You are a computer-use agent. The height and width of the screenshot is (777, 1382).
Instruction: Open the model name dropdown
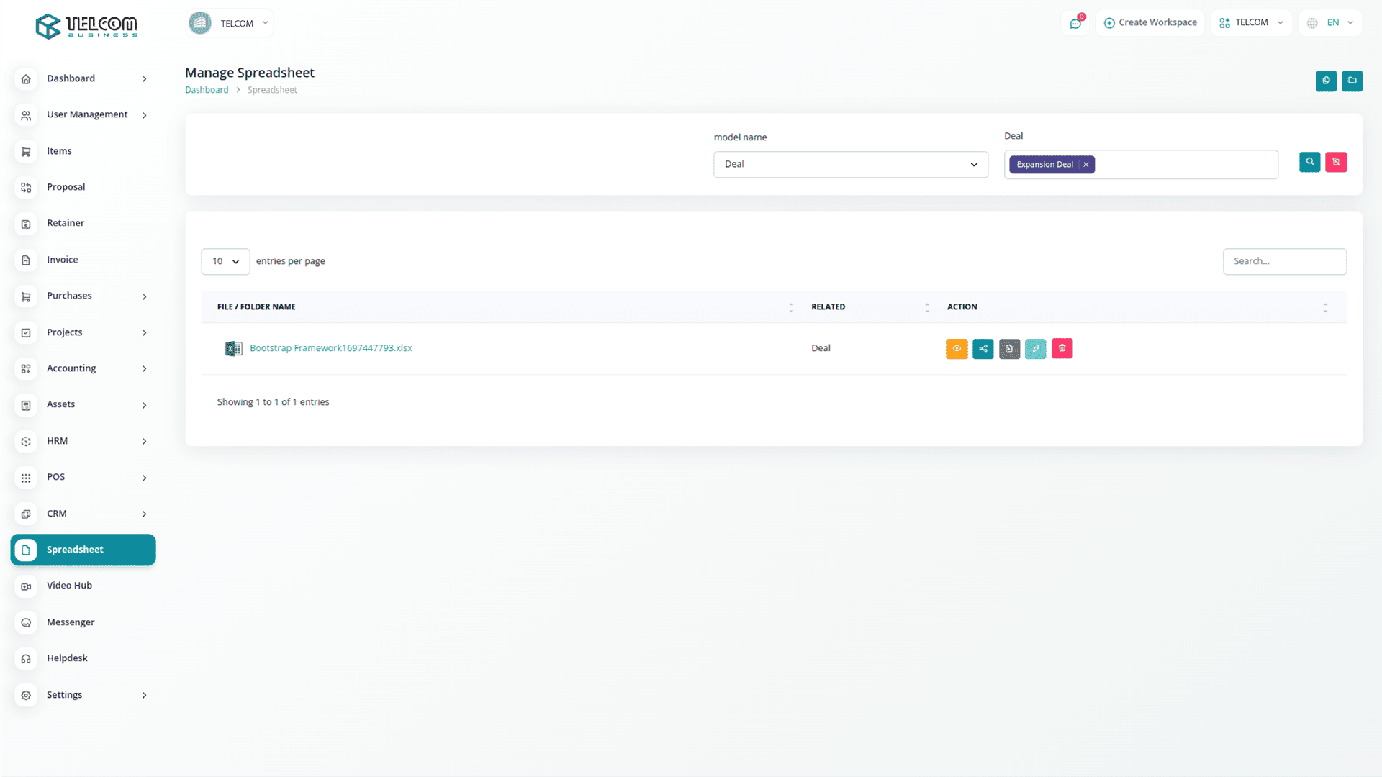point(850,164)
